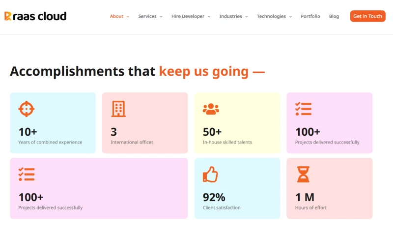Open the Blog page
Image resolution: width=393 pixels, height=236 pixels.
[334, 16]
